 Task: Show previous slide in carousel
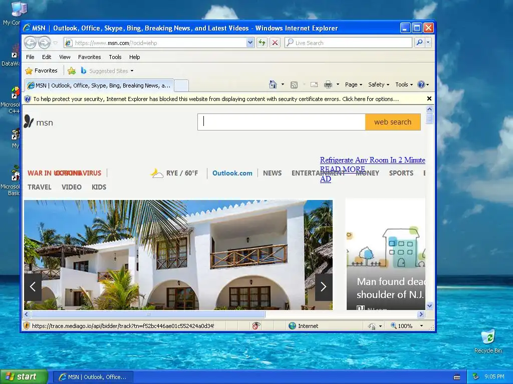33,286
